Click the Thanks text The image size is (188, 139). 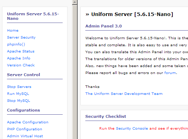coord(92,87)
